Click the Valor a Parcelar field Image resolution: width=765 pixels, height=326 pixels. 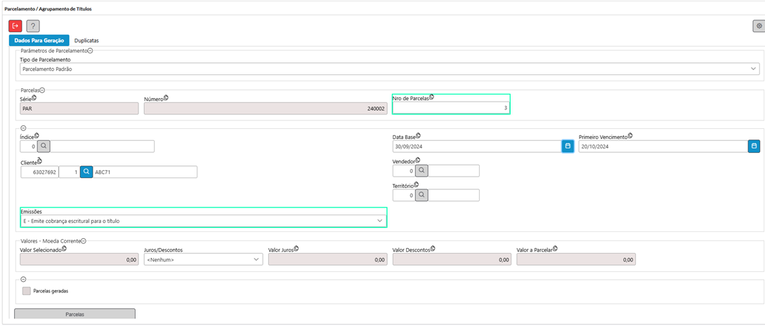pyautogui.click(x=576, y=260)
